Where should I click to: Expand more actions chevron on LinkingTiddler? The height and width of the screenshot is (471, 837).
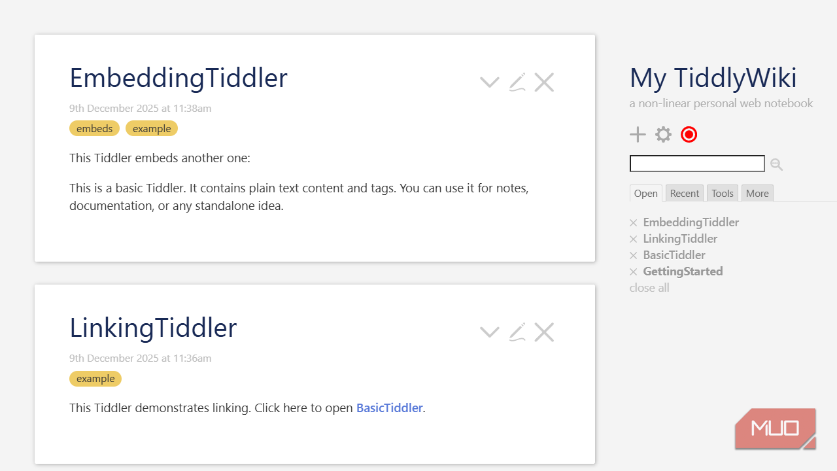(x=489, y=332)
